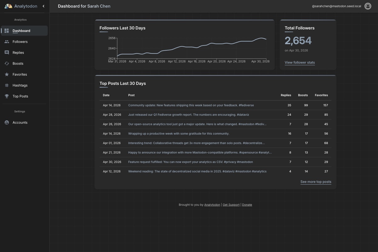
Task: Open Accounts under Settings
Action: [24, 123]
